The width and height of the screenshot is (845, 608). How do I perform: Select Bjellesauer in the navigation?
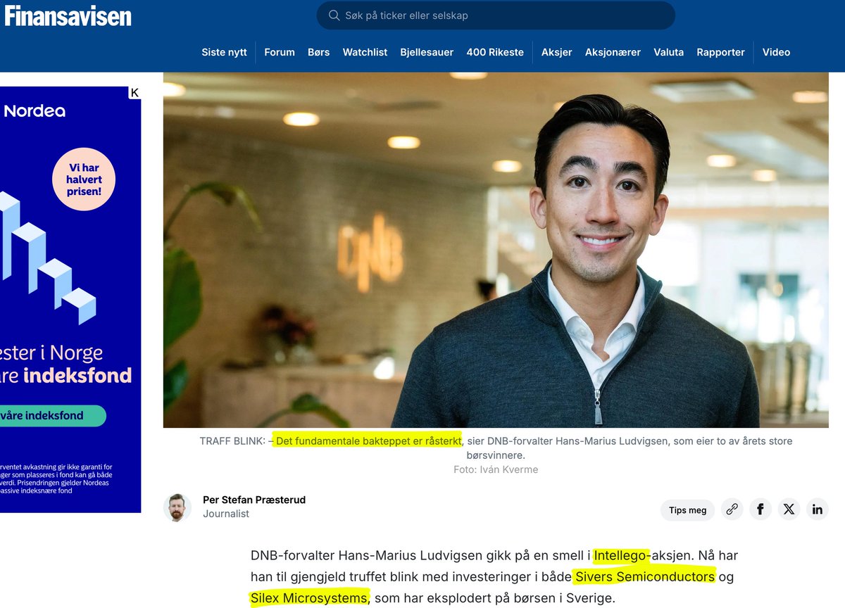pos(427,52)
